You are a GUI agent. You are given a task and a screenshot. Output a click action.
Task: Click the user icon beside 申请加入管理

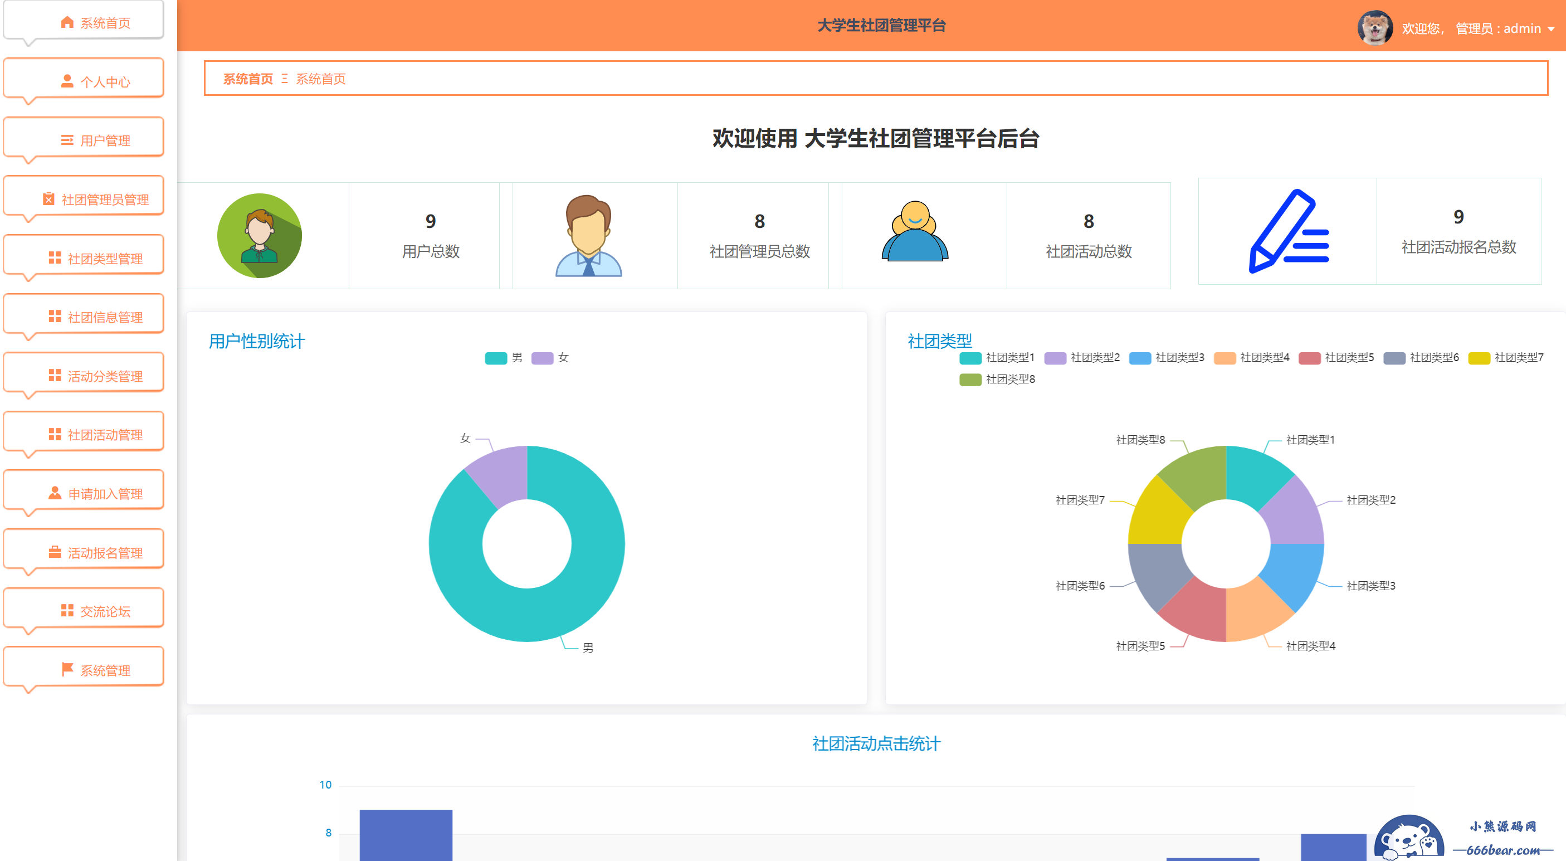[55, 493]
